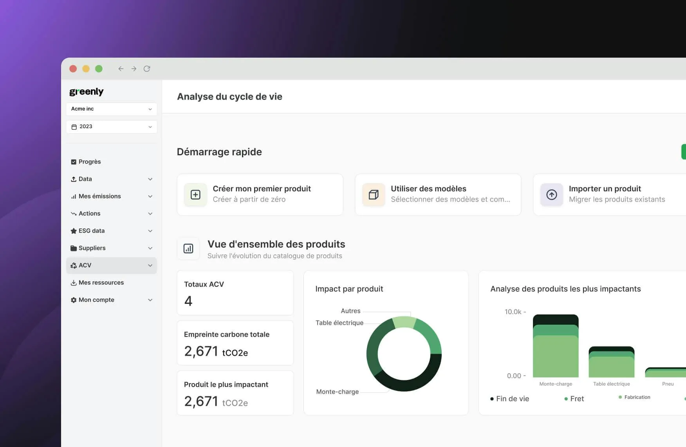This screenshot has height=447, width=686.
Task: Expand the Mes émissions chevron
Action: click(x=150, y=196)
